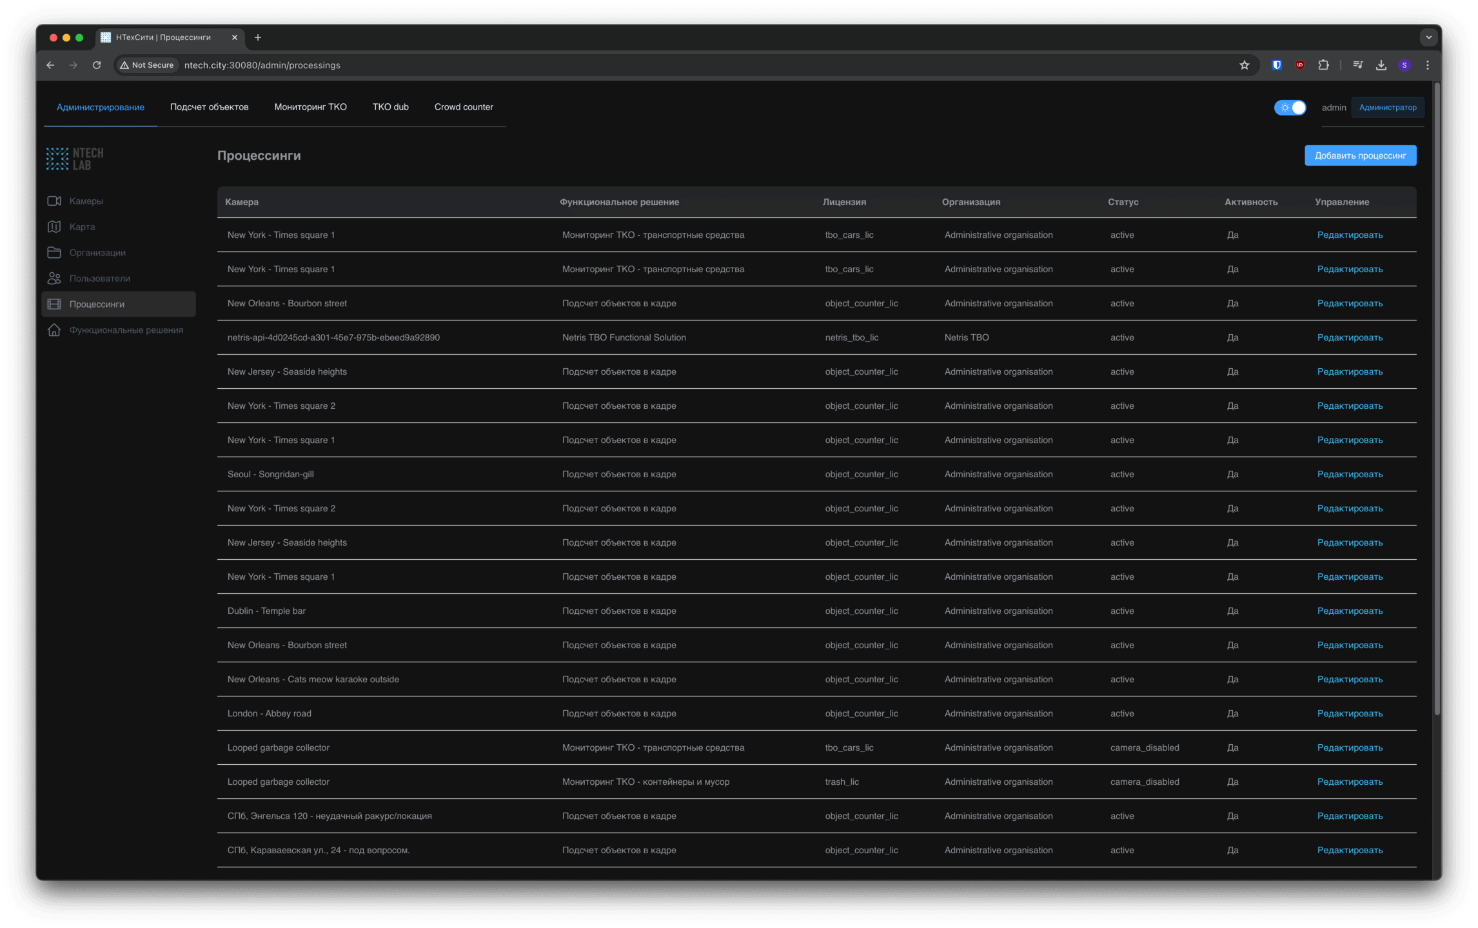This screenshot has height=928, width=1478.
Task: Open the Crowd counter tab
Action: click(x=463, y=107)
